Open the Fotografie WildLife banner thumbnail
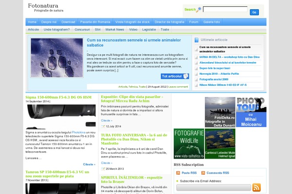Viewport: 292px width, 194px height. click(188, 144)
